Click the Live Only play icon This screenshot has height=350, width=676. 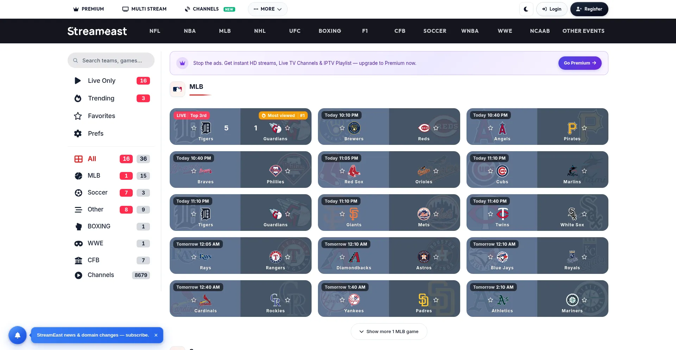click(x=78, y=81)
